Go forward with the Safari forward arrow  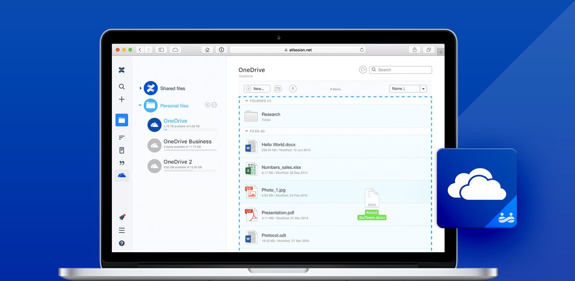pyautogui.click(x=148, y=50)
